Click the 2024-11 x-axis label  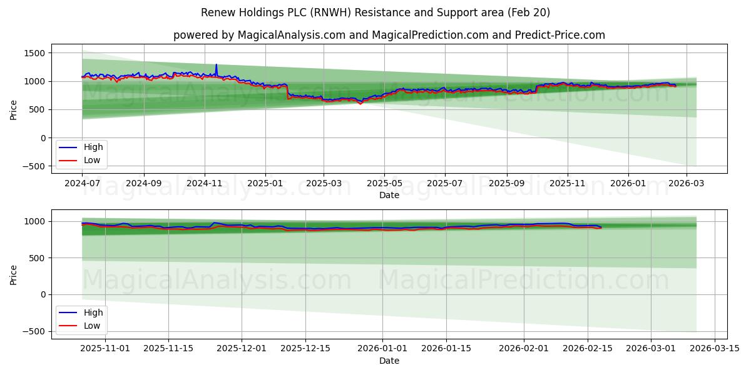pyautogui.click(x=205, y=184)
